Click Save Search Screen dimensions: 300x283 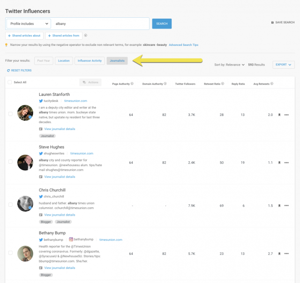pos(283,22)
